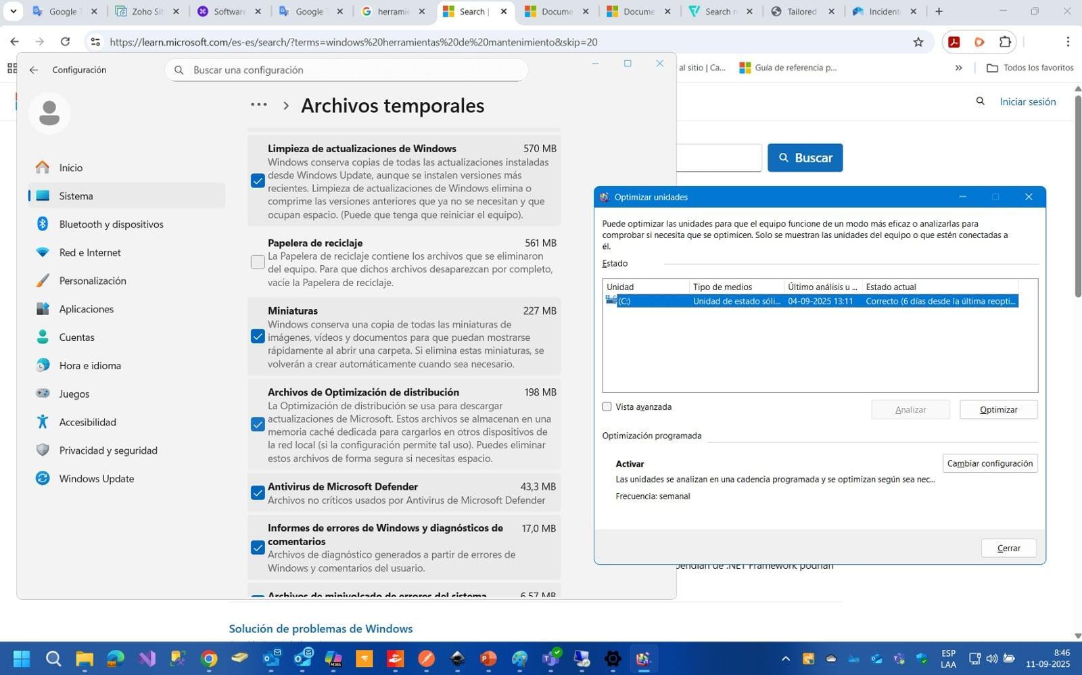Show hidden system tray icons
The width and height of the screenshot is (1082, 675).
click(x=785, y=658)
